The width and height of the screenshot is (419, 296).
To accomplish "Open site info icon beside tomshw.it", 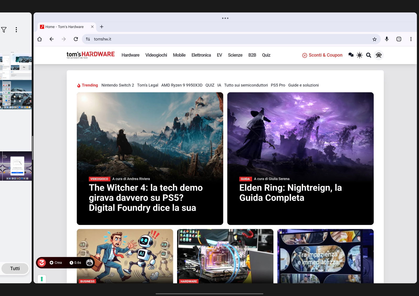I will [88, 39].
